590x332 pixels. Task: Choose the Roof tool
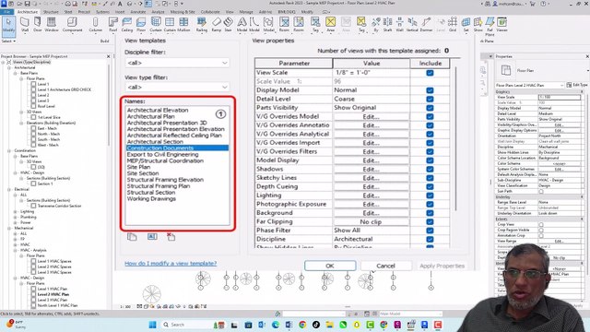coord(112,25)
